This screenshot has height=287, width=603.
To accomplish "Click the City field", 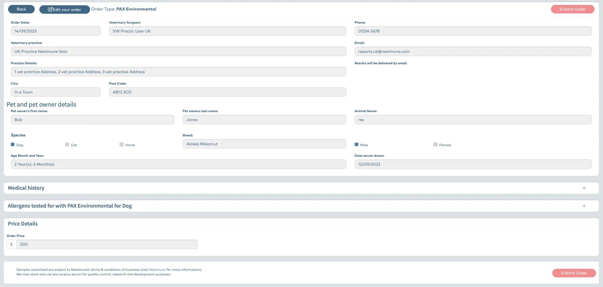I will [x=55, y=92].
